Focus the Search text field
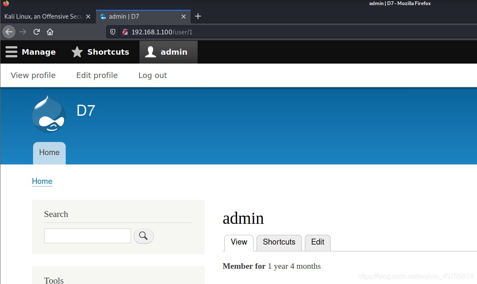 87,236
